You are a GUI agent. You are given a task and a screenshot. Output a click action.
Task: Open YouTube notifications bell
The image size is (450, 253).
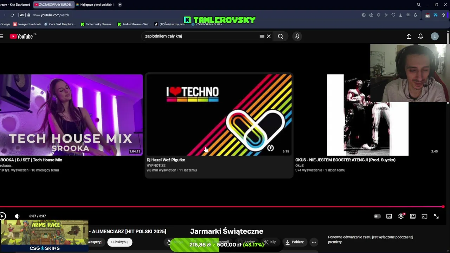tap(420, 36)
